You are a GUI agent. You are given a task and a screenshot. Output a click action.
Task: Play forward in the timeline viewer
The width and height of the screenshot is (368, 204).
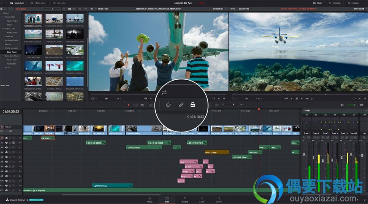[301, 98]
